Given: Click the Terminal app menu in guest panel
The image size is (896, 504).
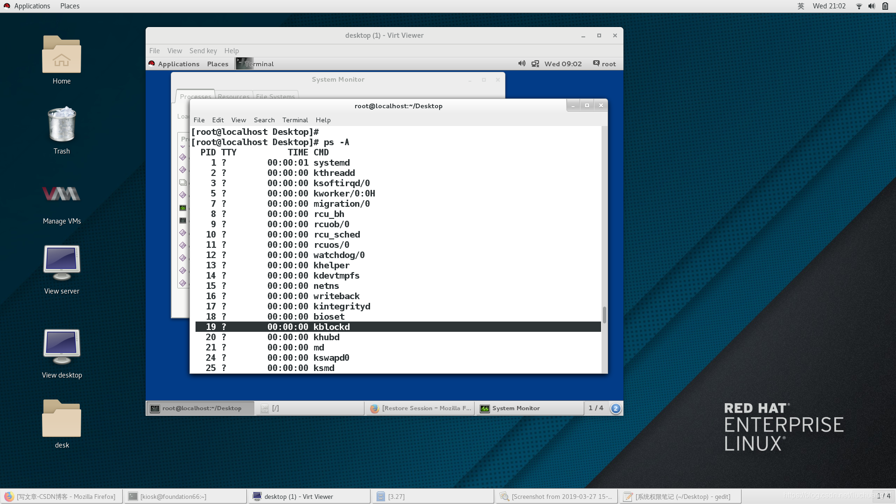Looking at the screenshot, I should 255,64.
